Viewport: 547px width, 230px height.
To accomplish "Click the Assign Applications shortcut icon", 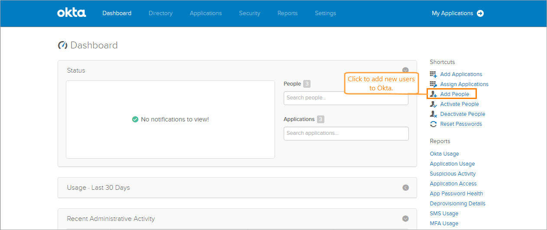I will pyautogui.click(x=433, y=84).
